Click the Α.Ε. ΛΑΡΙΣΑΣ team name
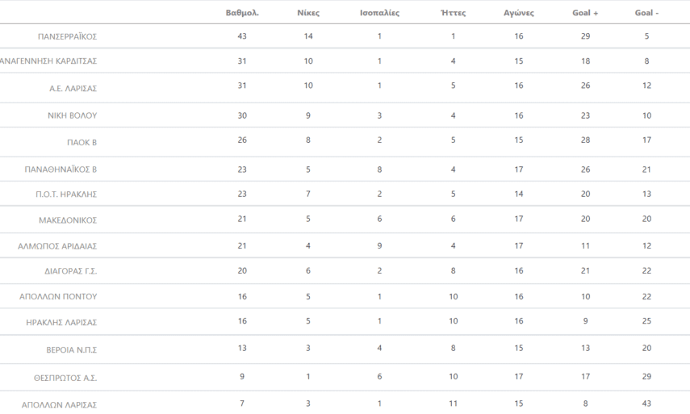 [73, 89]
